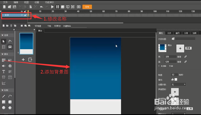Select page 1 thumbnail

pyautogui.click(x=26, y=44)
